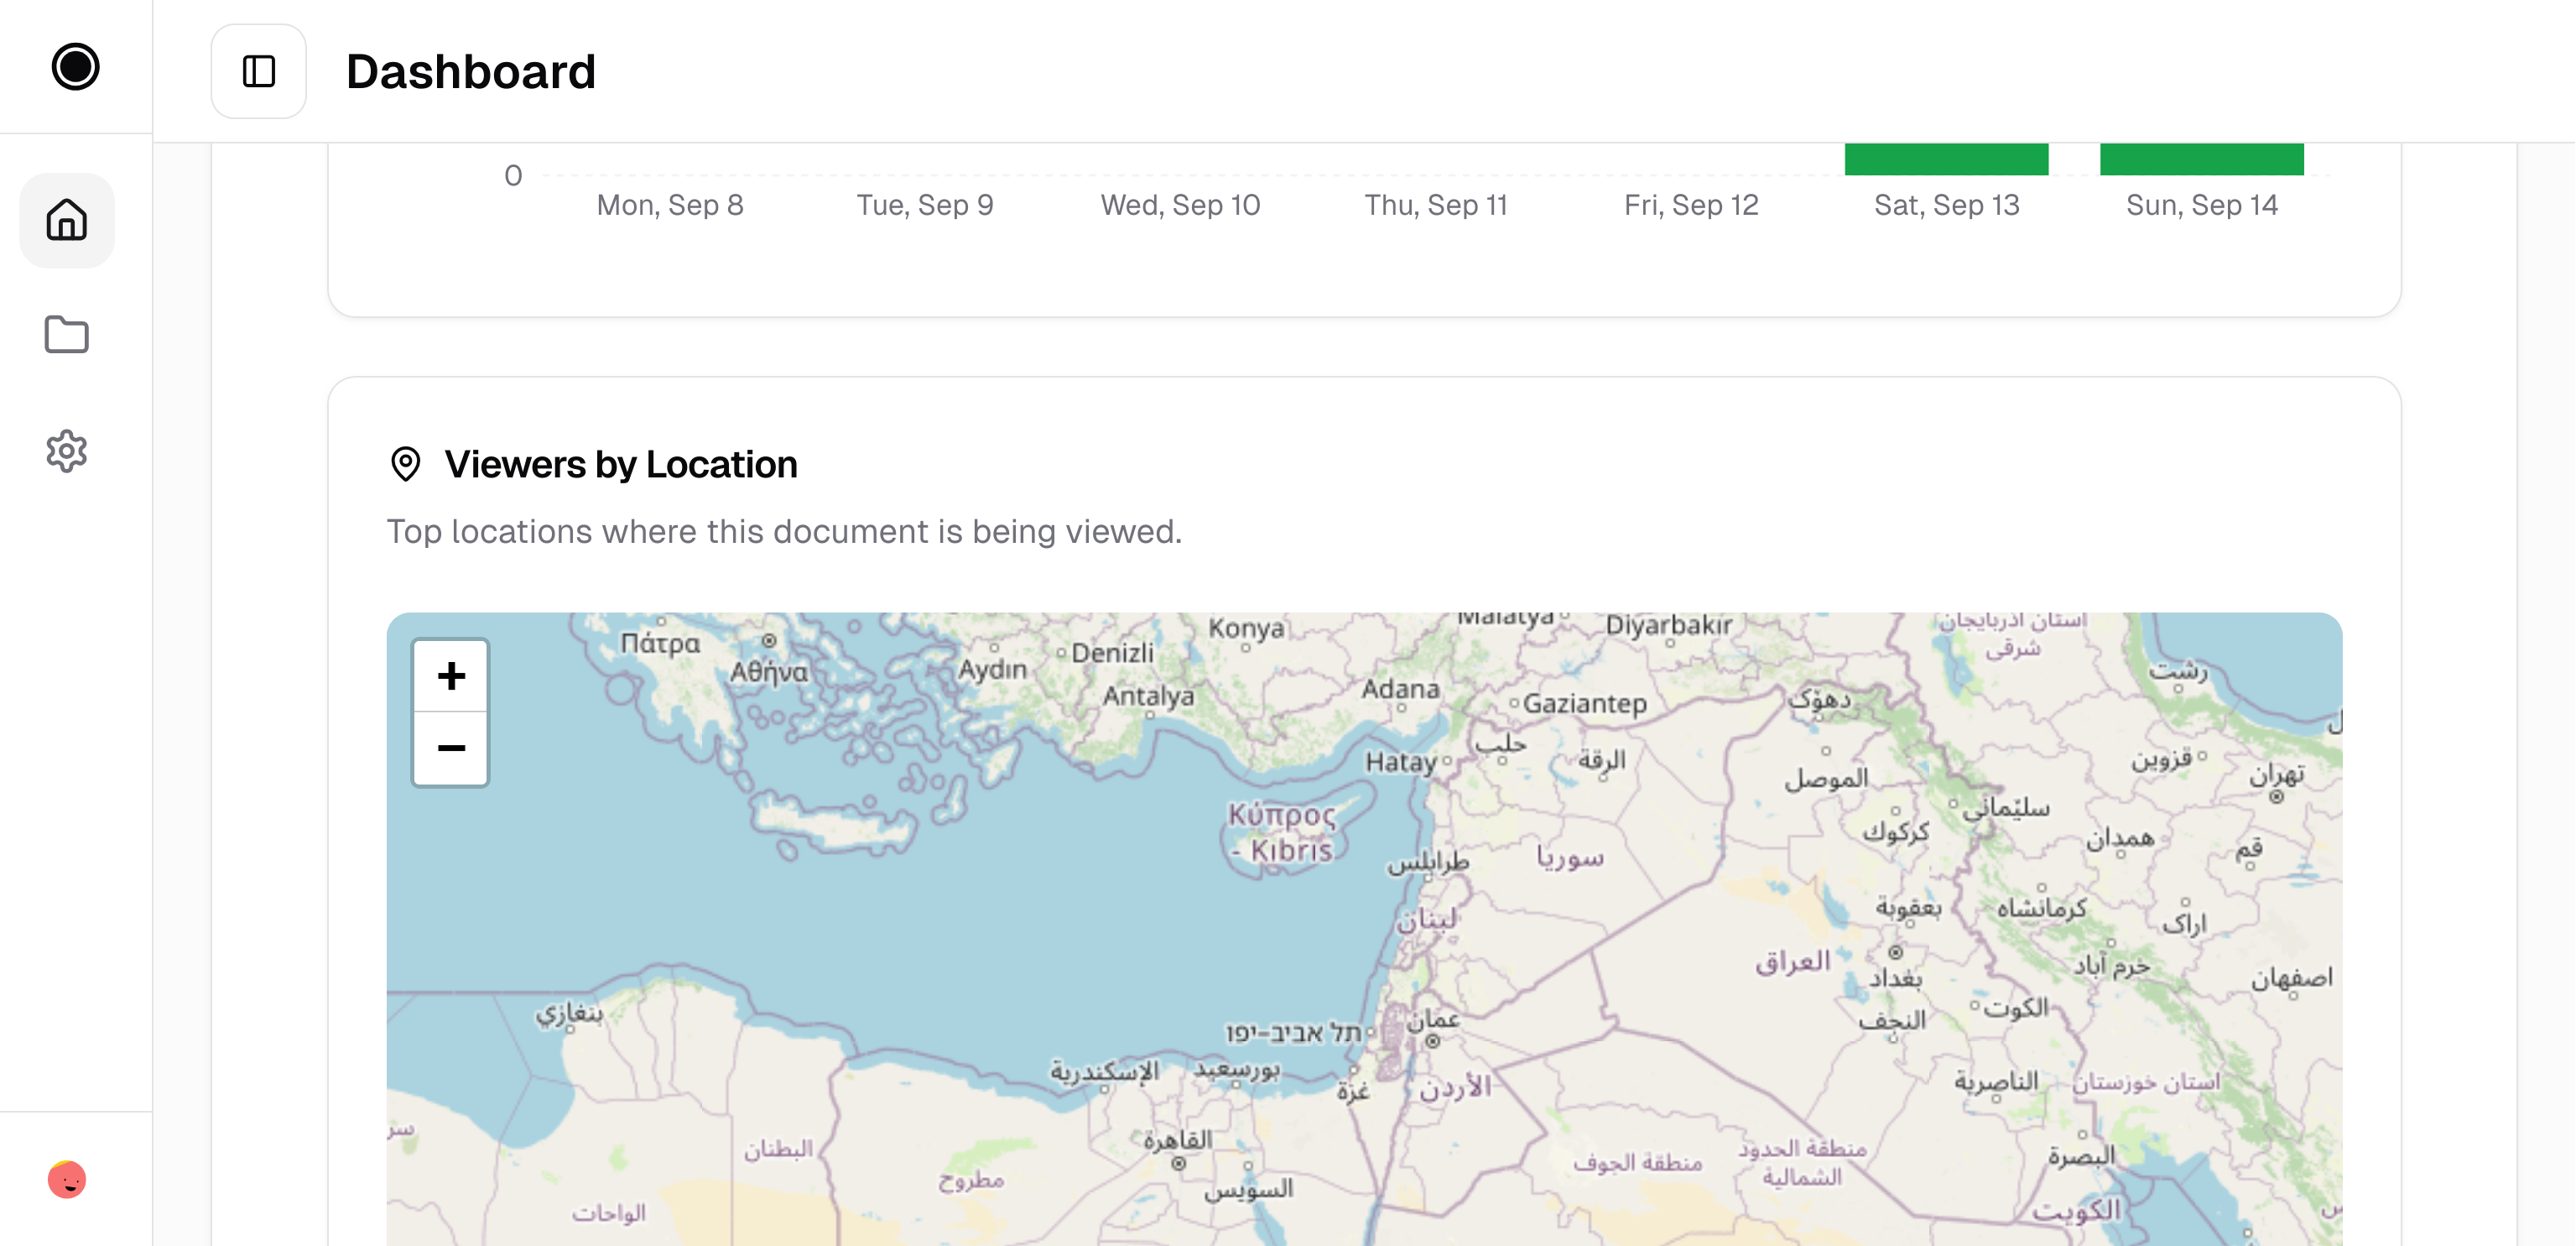
Task: Click Konya on the map
Action: click(x=1245, y=628)
